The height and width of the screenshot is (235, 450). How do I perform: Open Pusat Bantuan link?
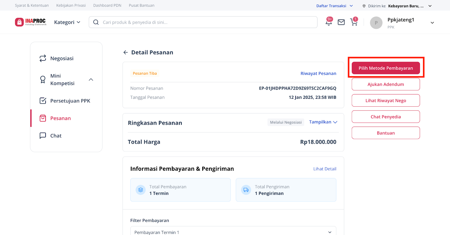[x=141, y=5]
